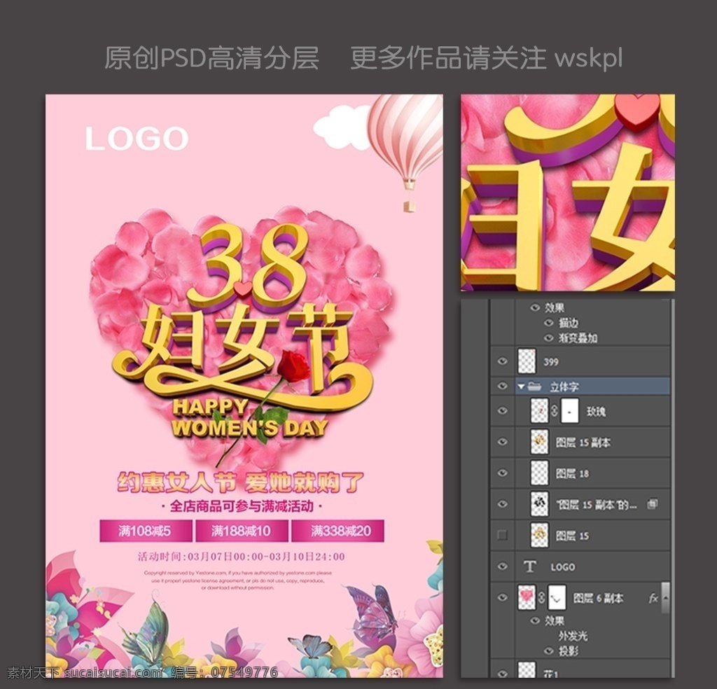Select the mask thumbnail of 图层 6 副本
This screenshot has width=717, height=689.
[557, 597]
